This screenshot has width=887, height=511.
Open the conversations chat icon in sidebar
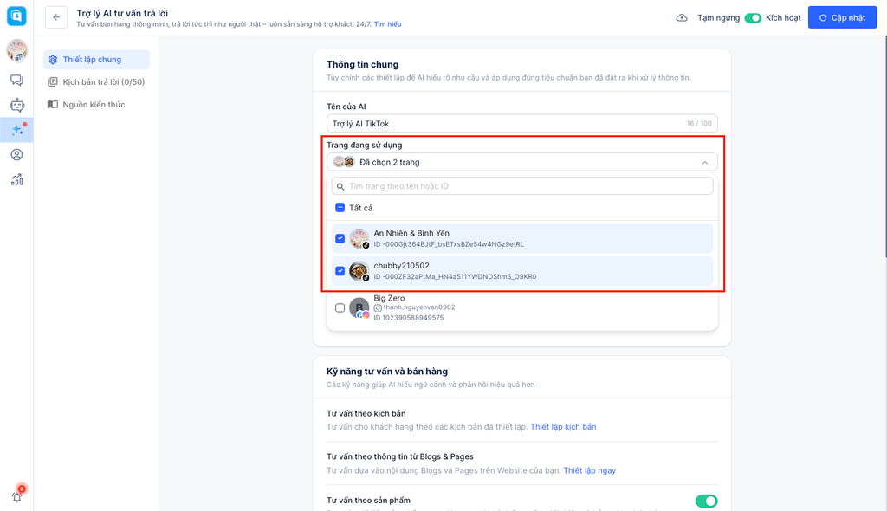[16, 80]
